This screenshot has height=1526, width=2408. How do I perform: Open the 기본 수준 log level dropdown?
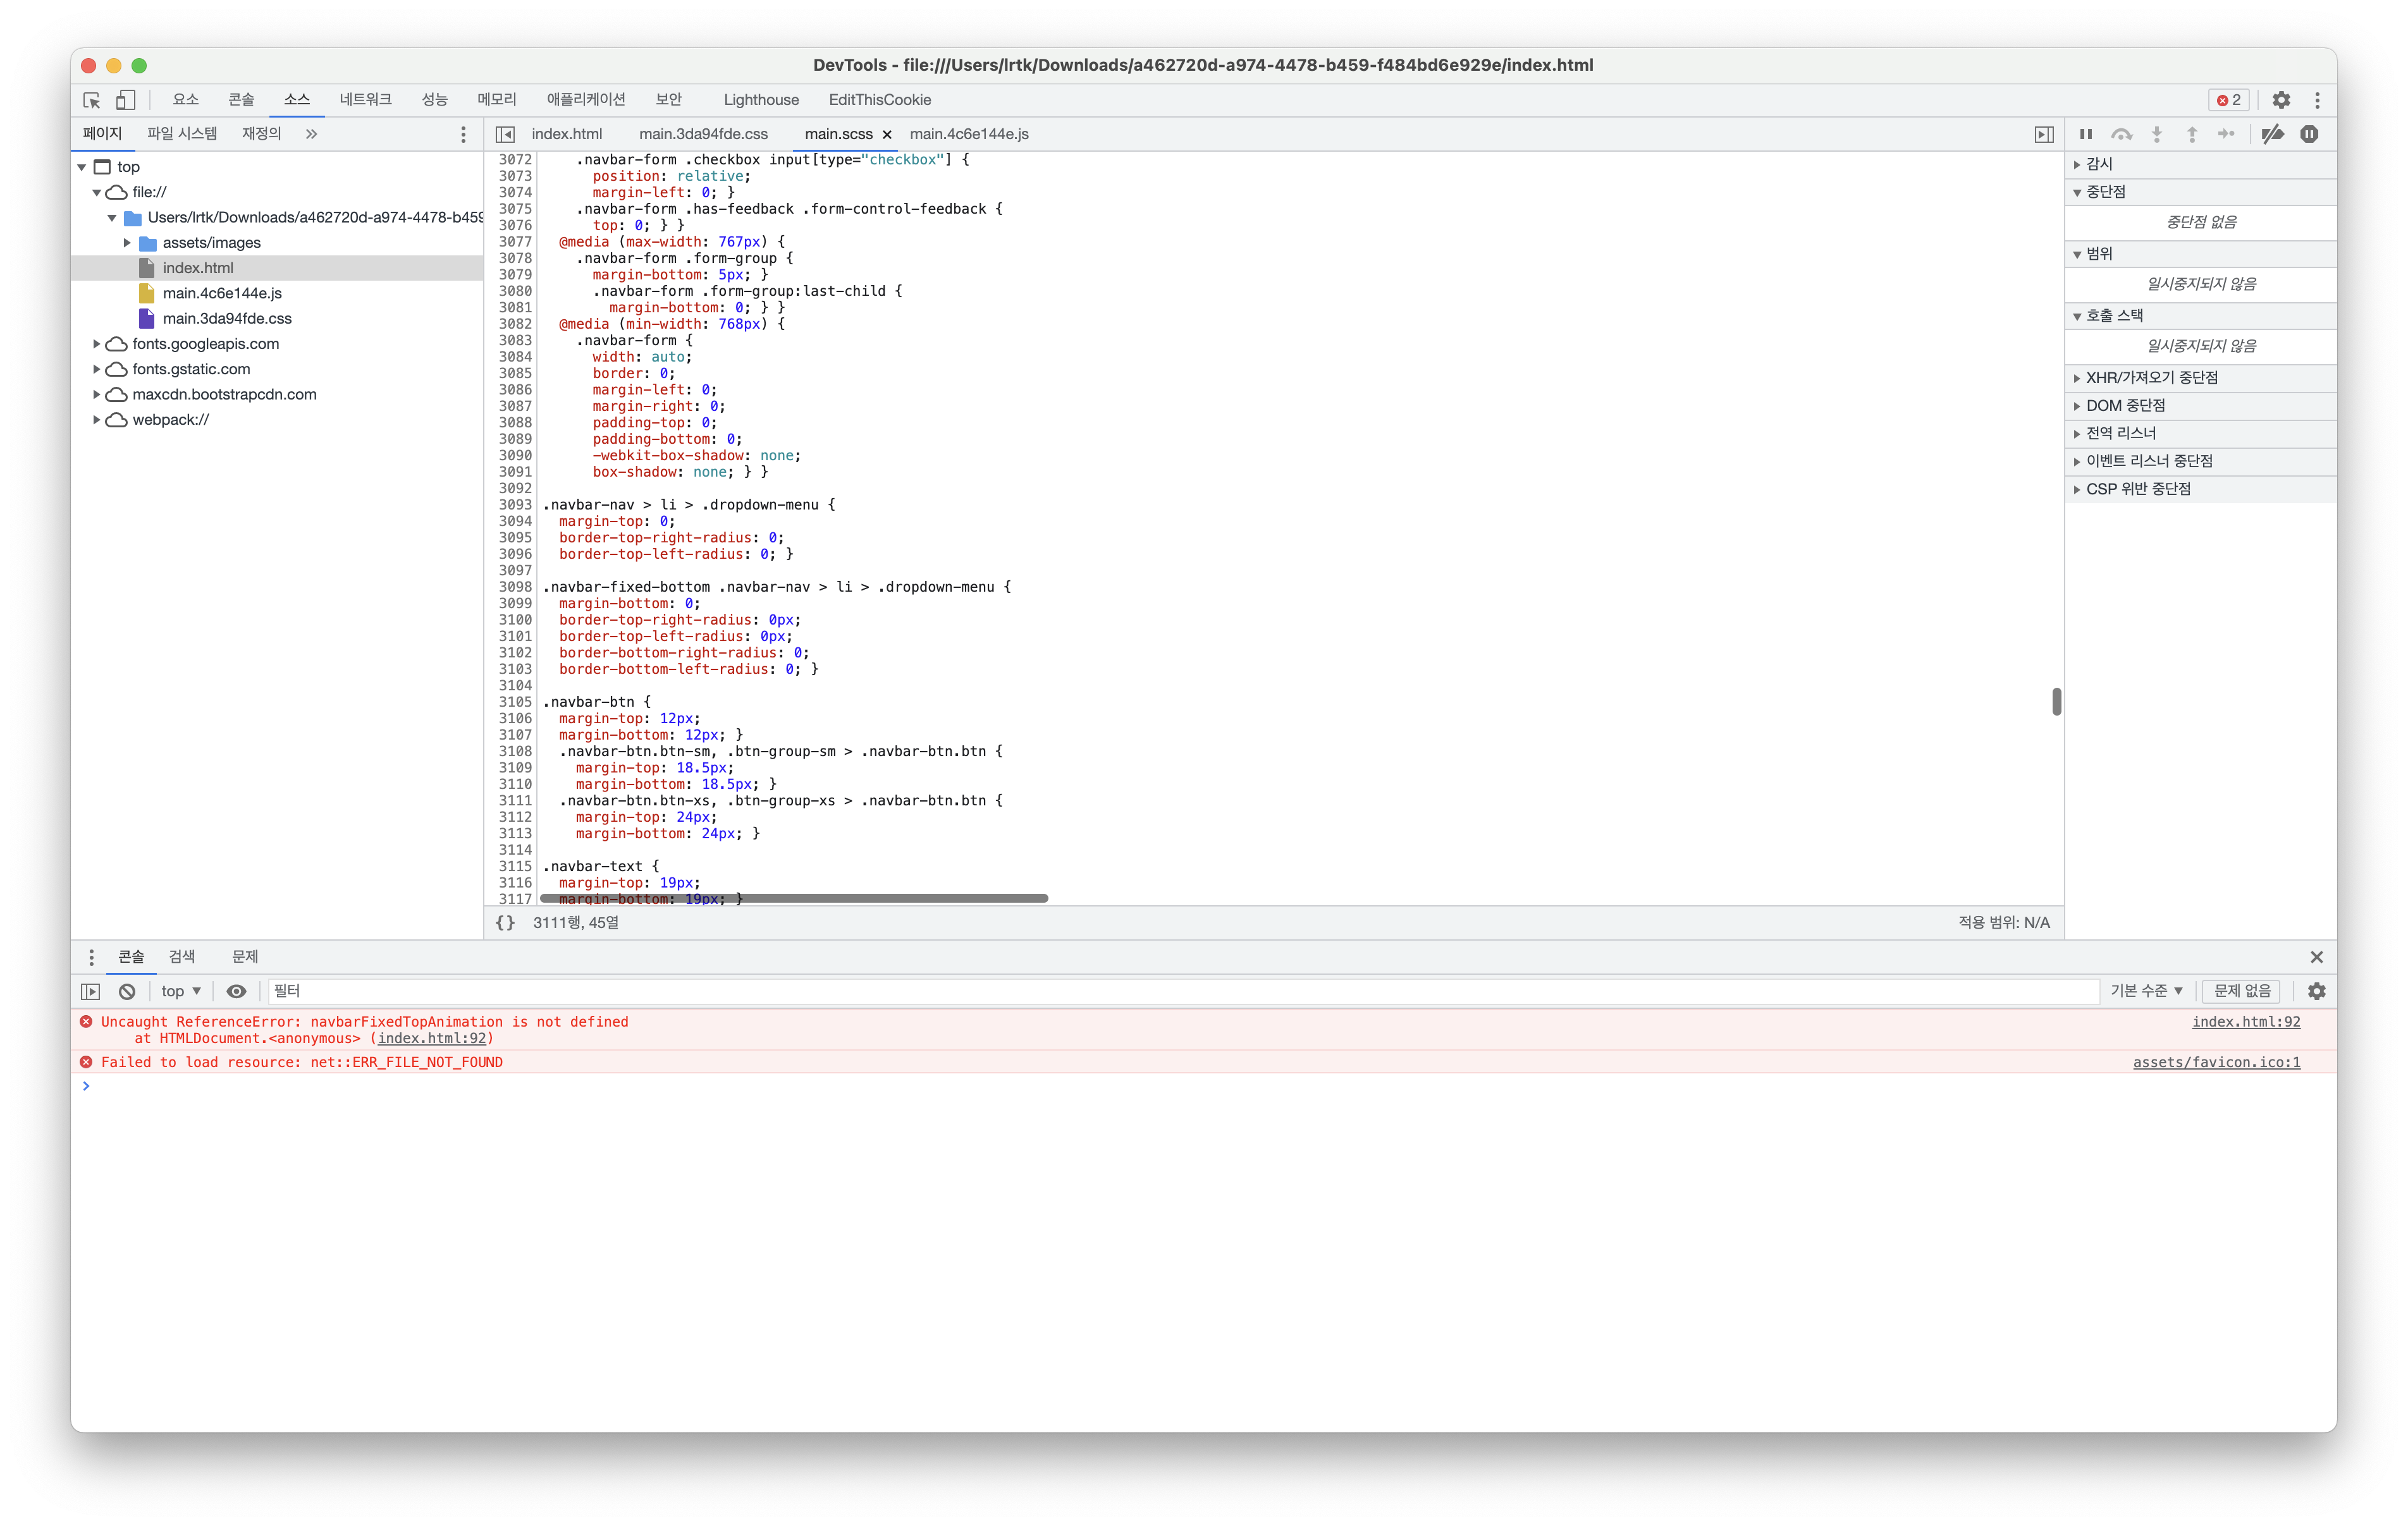point(2146,991)
